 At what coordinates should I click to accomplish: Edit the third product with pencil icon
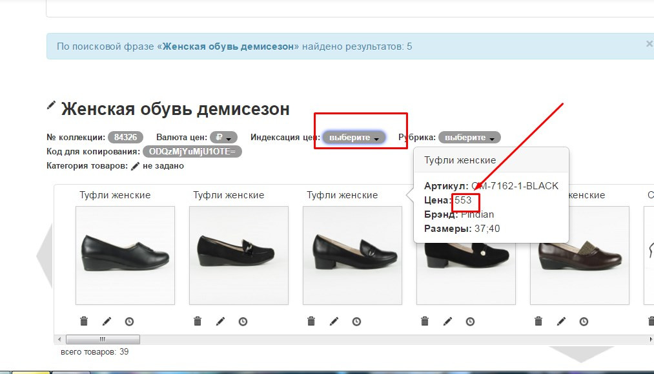334,321
